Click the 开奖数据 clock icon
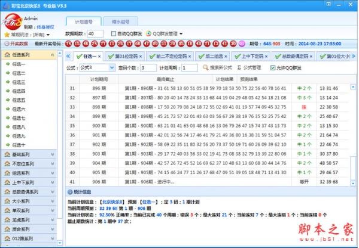The image size is (359, 248). pyautogui.click(x=7, y=44)
